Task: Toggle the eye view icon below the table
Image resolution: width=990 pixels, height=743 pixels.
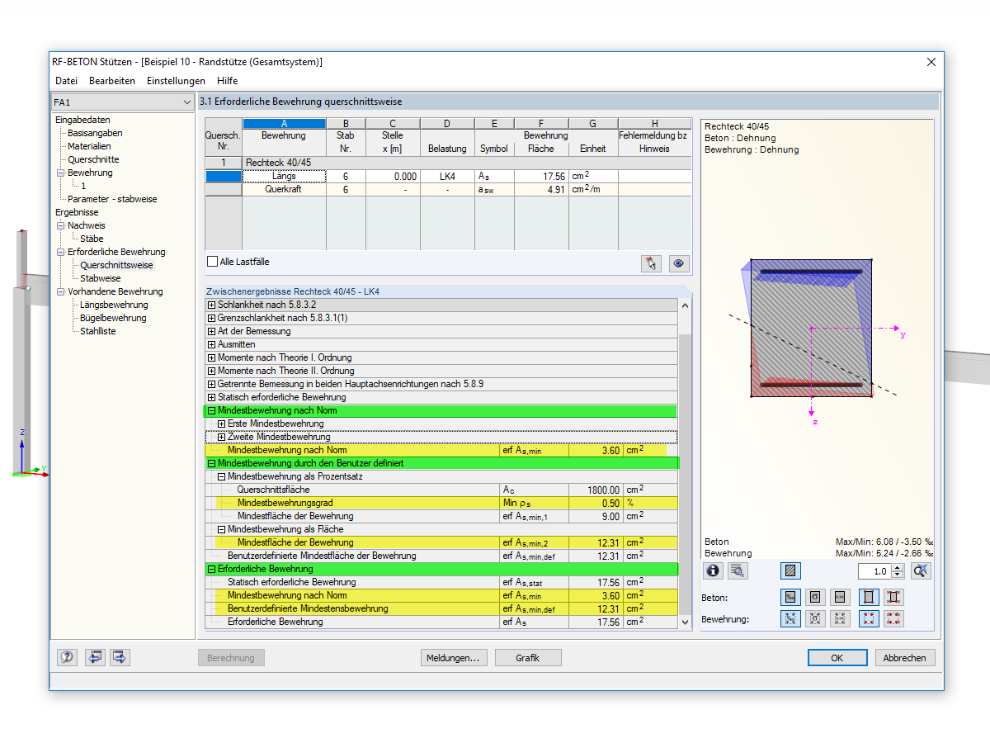Action: (x=679, y=263)
